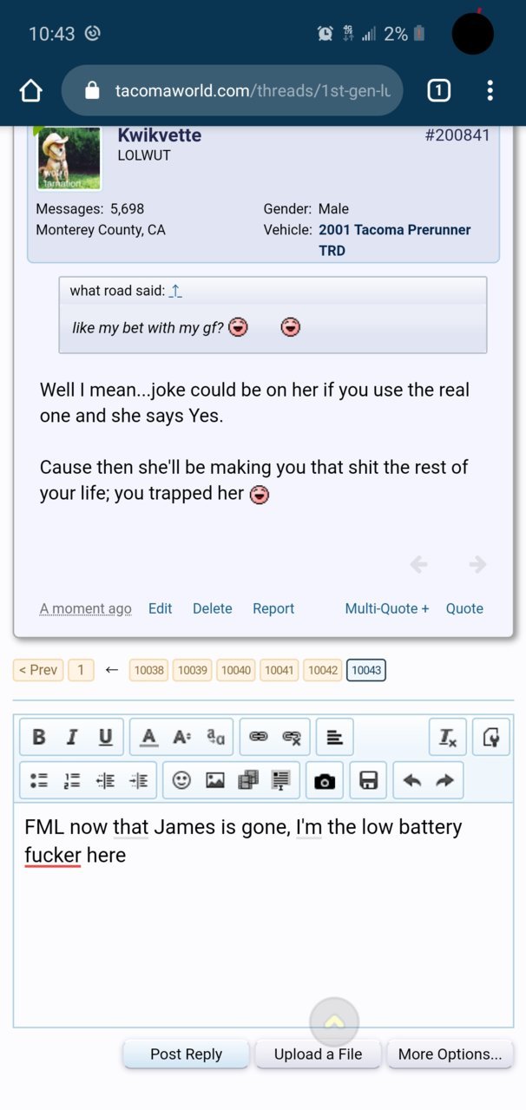Screen dimensions: 526x1110
Task: Open page 10042
Action: tap(323, 670)
